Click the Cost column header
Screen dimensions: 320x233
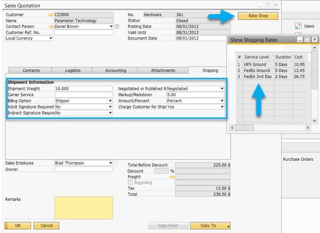pos(300,57)
